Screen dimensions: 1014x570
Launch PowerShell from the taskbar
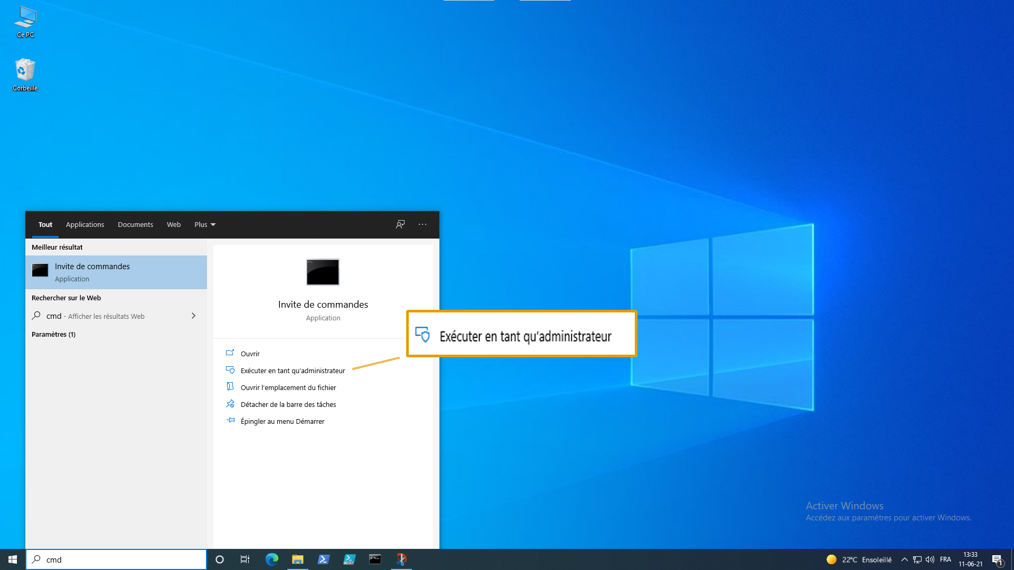[323, 559]
